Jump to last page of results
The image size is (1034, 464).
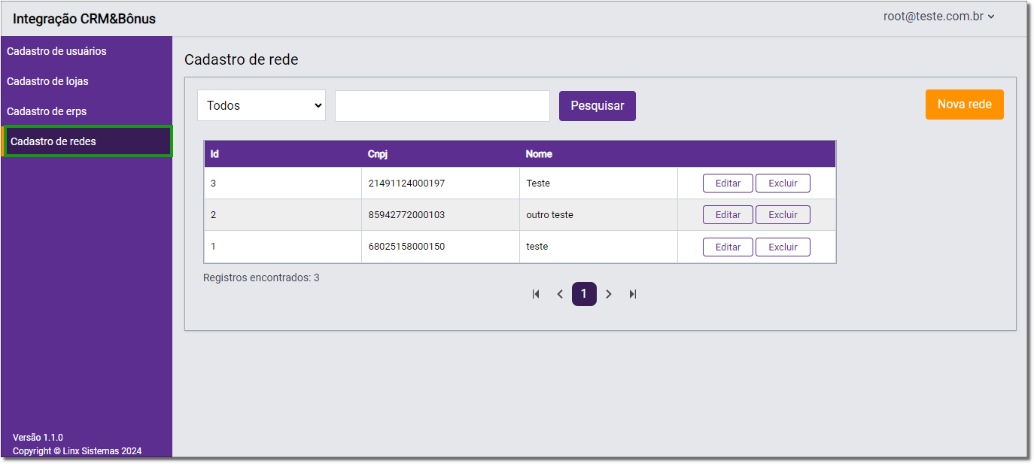pyautogui.click(x=633, y=294)
